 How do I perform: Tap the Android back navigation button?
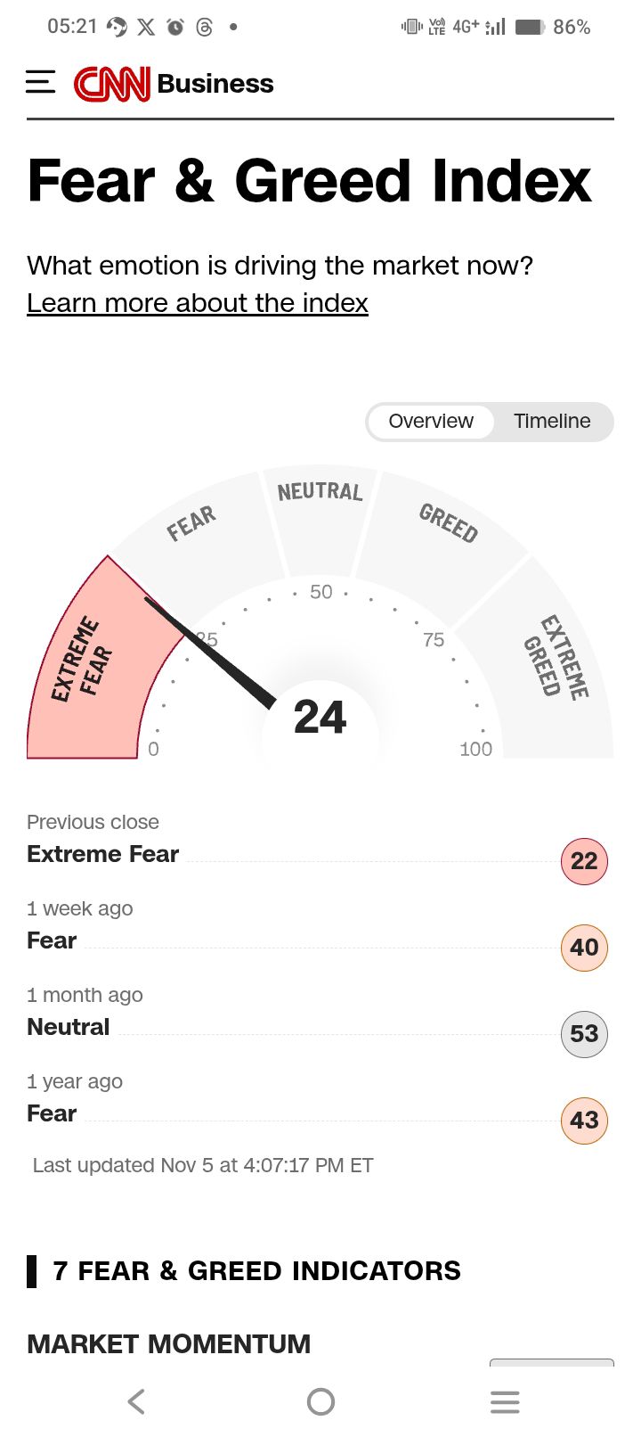pos(136,1401)
